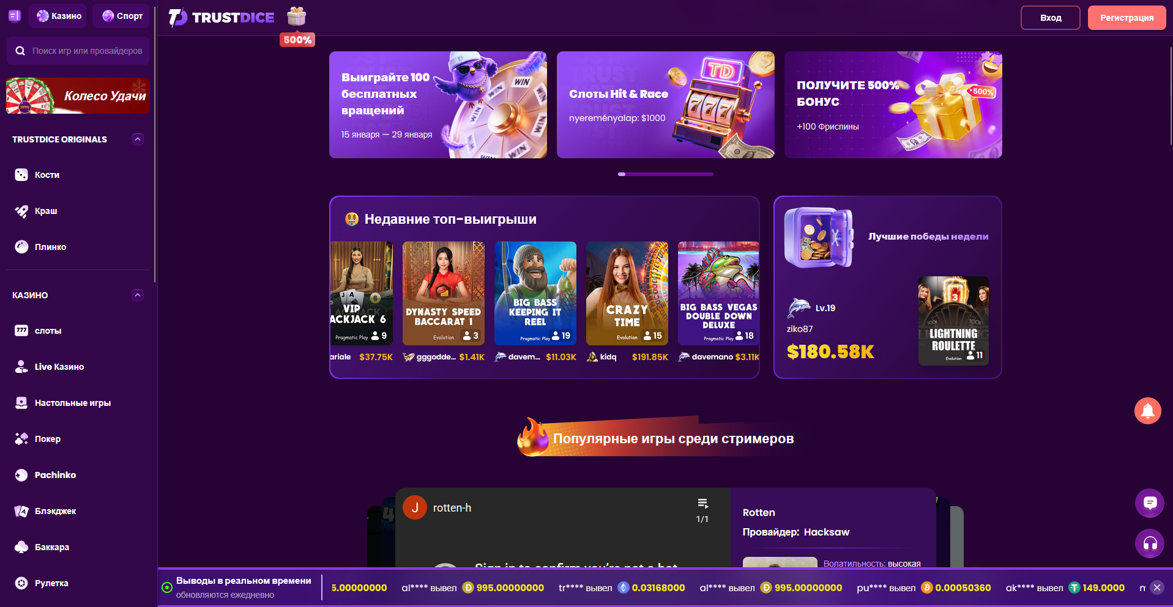Open the playlist icon in rotten-h video
The image size is (1173, 607).
click(702, 504)
